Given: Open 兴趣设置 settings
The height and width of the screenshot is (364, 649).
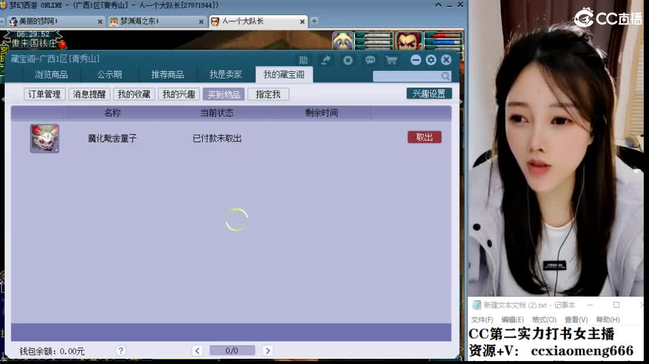Looking at the screenshot, I should 429,93.
